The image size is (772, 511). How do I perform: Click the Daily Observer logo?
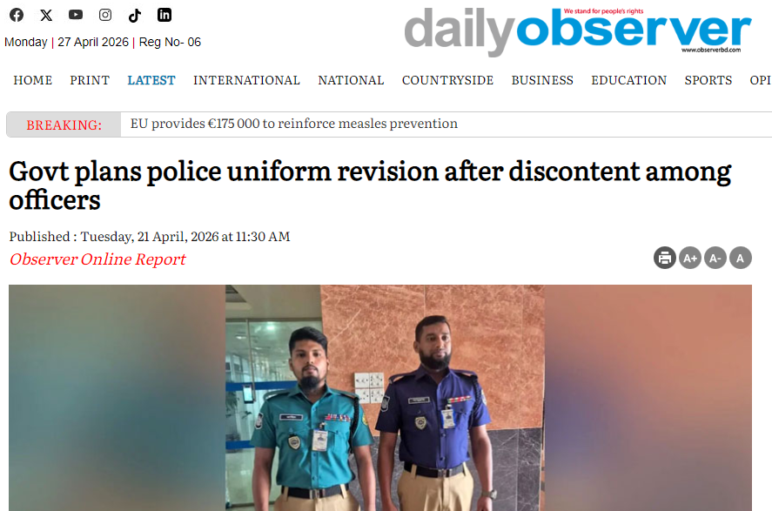pyautogui.click(x=578, y=31)
